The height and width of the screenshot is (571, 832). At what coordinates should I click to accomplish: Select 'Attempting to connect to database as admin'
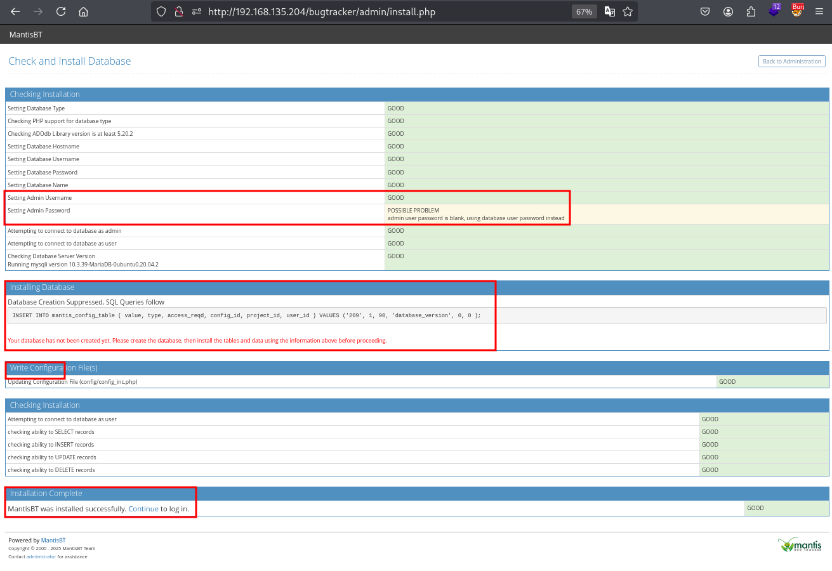click(64, 231)
